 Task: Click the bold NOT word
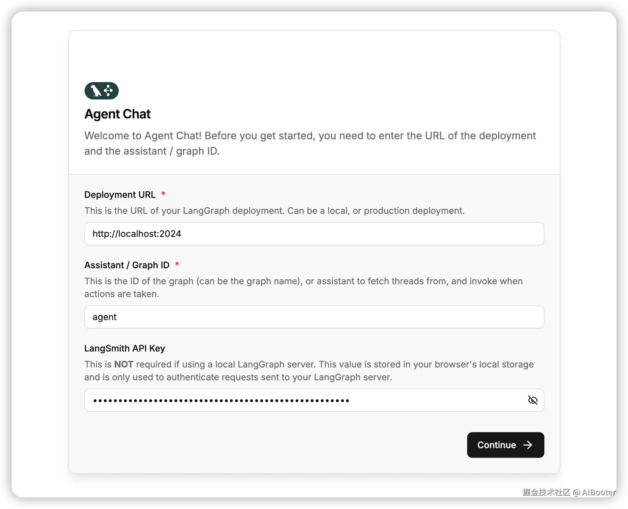coord(124,364)
